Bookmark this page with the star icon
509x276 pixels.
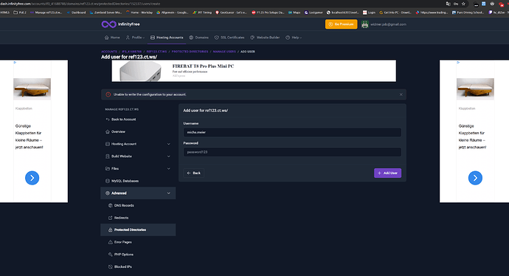point(463,4)
